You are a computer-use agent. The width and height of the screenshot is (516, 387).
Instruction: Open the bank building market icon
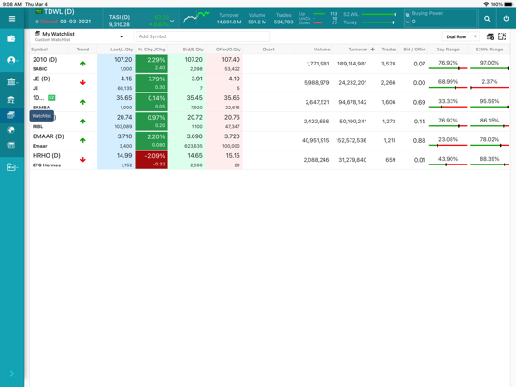point(12,81)
